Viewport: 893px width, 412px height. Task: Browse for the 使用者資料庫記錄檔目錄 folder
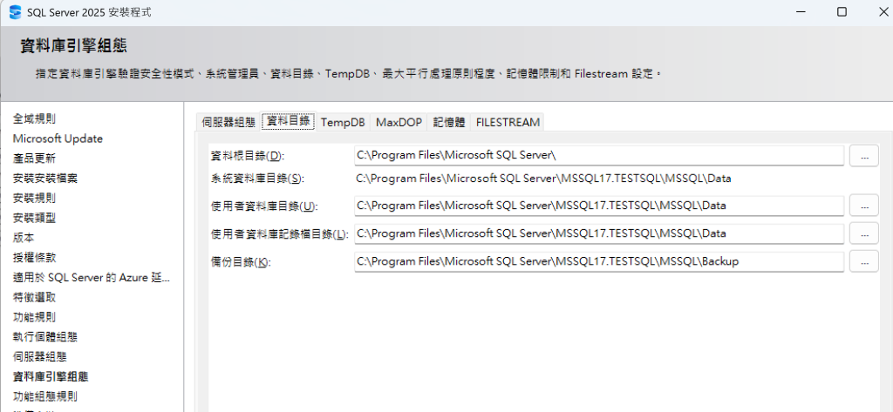tap(864, 233)
